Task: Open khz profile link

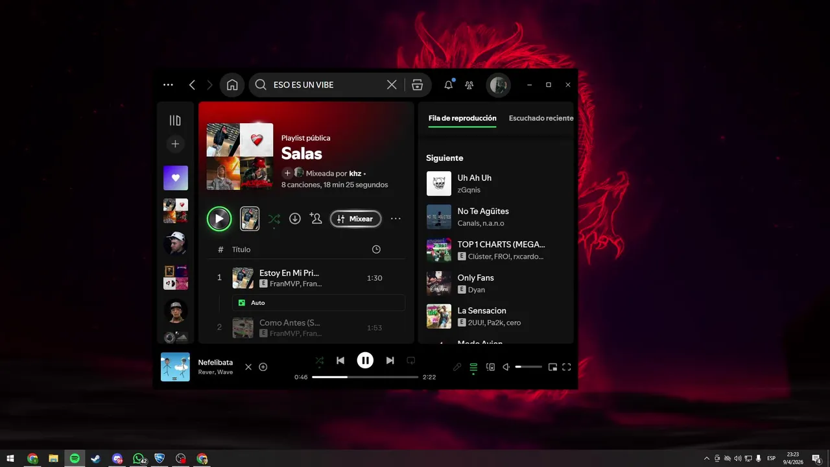Action: point(355,173)
